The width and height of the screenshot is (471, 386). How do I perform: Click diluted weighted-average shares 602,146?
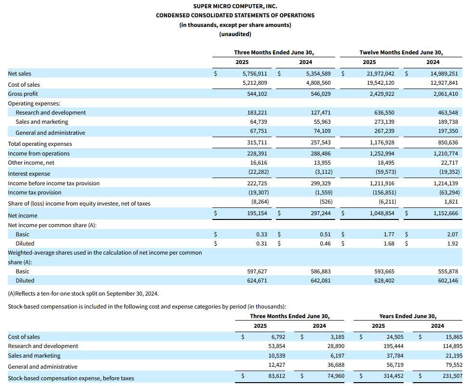coord(448,281)
